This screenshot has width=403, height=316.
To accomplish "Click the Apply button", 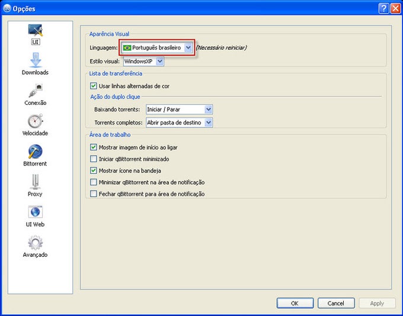I will pyautogui.click(x=377, y=303).
